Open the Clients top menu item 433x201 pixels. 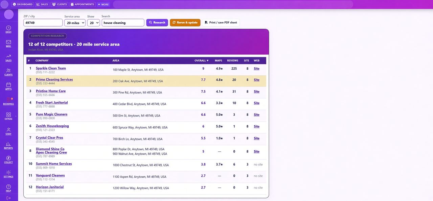coord(60,4)
